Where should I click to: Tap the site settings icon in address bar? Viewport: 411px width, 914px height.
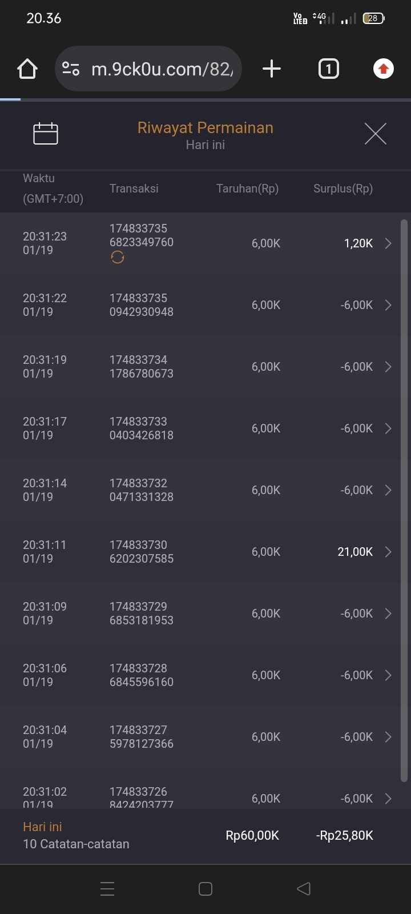[71, 69]
